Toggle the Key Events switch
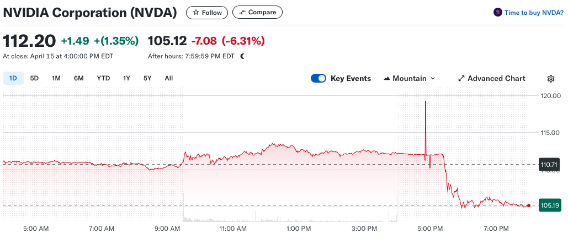Image resolution: width=568 pixels, height=244 pixels. (318, 78)
